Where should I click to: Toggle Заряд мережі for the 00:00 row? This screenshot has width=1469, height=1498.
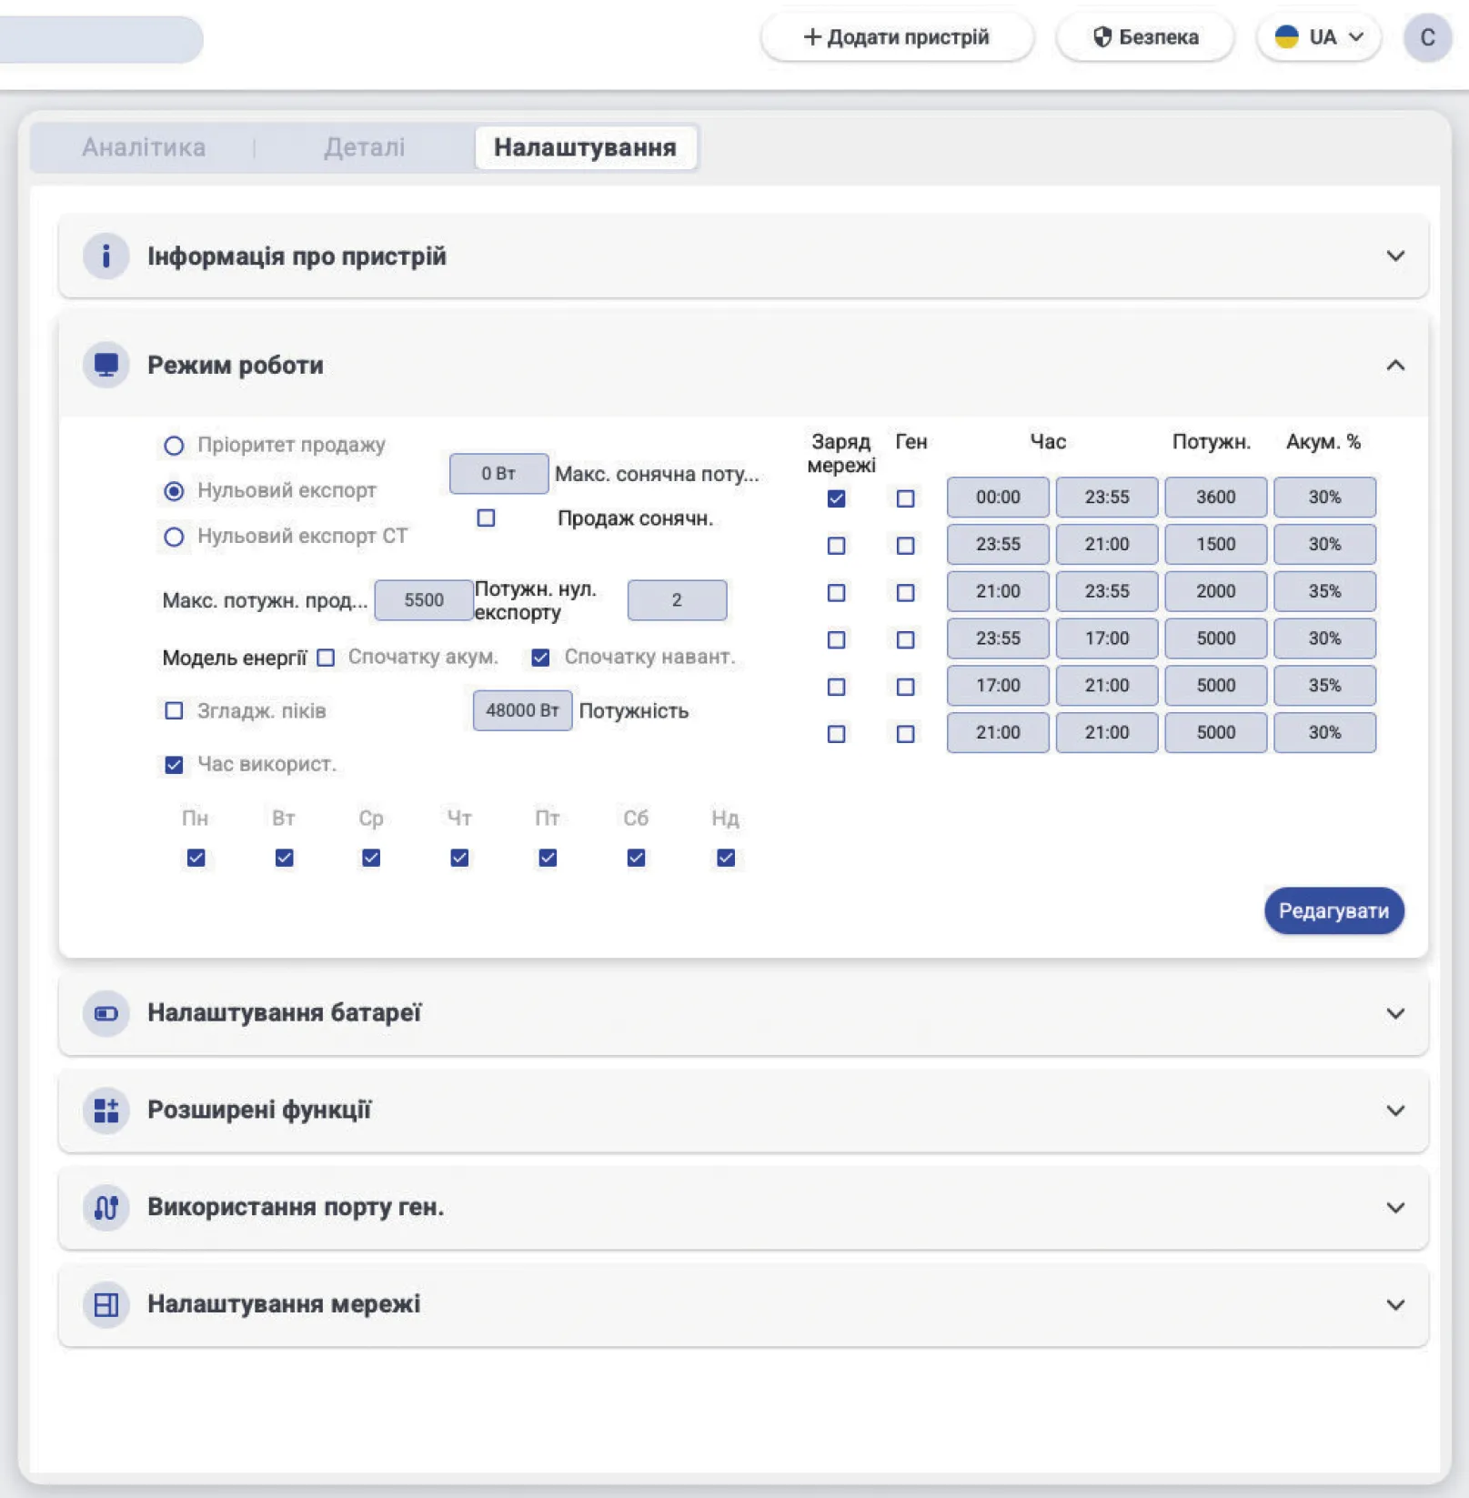(x=837, y=498)
